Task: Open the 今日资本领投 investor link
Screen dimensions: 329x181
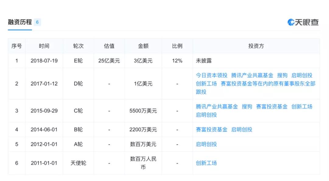Action: coord(211,75)
